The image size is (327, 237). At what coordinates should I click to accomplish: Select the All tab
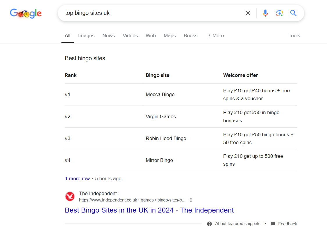coord(67,36)
